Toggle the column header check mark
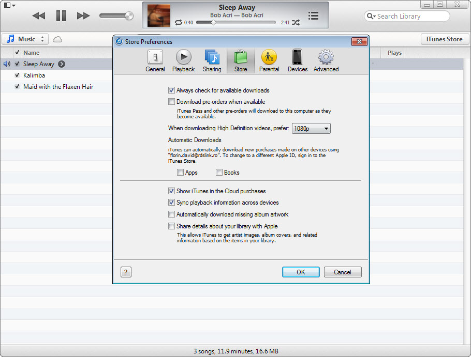471x357 pixels. click(17, 53)
